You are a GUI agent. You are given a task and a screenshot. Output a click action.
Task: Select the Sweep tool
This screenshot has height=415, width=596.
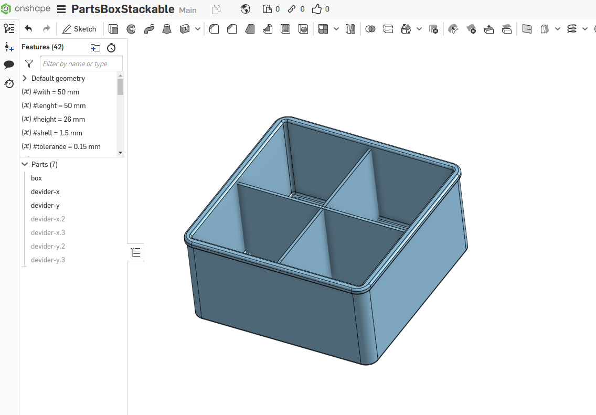point(149,29)
